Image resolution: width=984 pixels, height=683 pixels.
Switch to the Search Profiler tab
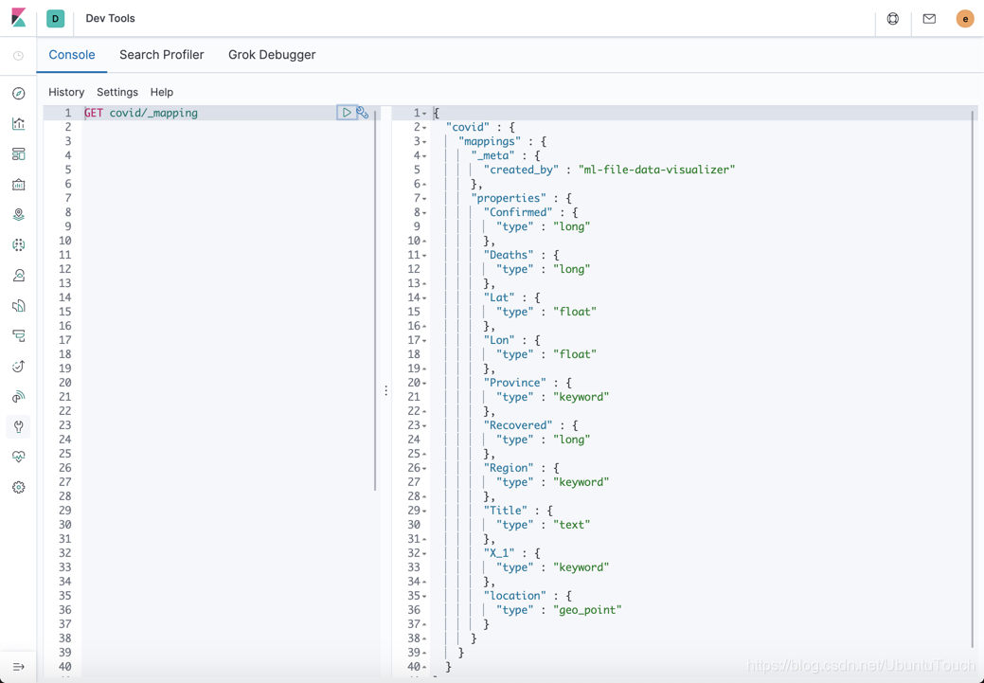pos(161,55)
